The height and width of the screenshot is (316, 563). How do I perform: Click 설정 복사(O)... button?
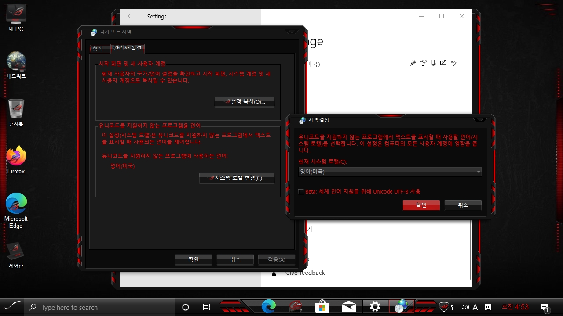245,101
